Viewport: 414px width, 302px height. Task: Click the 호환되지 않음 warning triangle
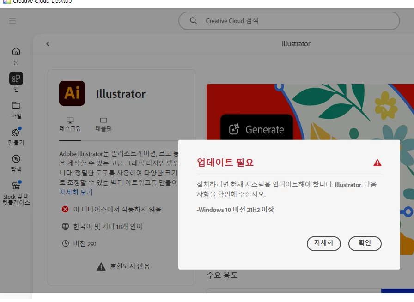(101, 266)
